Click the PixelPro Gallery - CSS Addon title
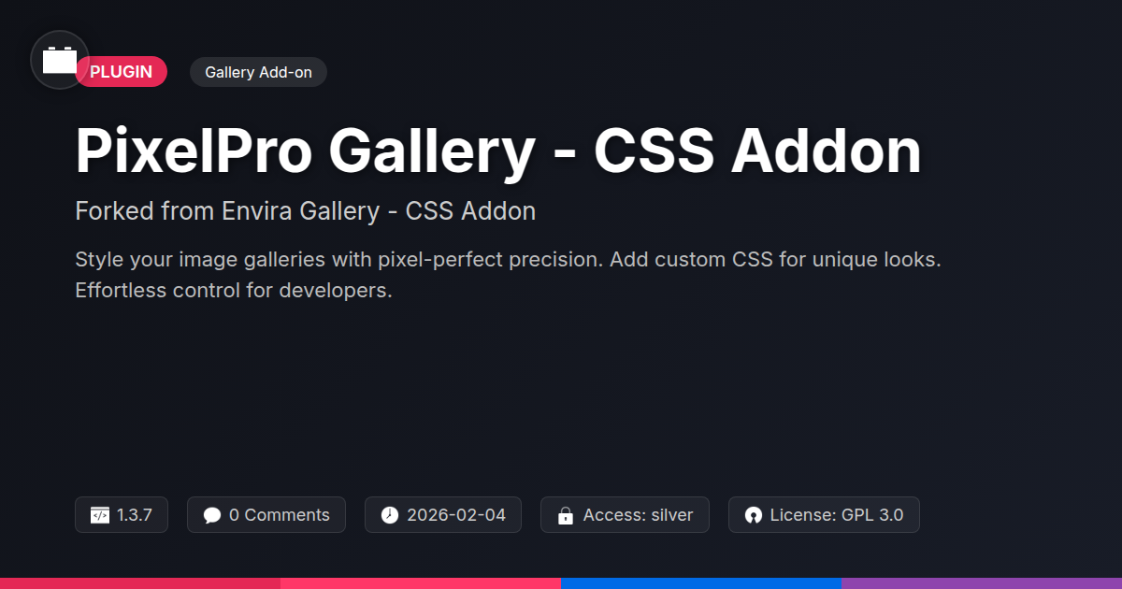Screen dimensions: 1122x589 click(498, 151)
